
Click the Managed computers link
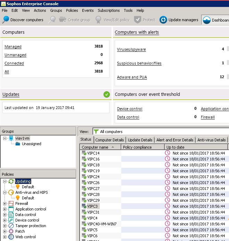point(13,47)
